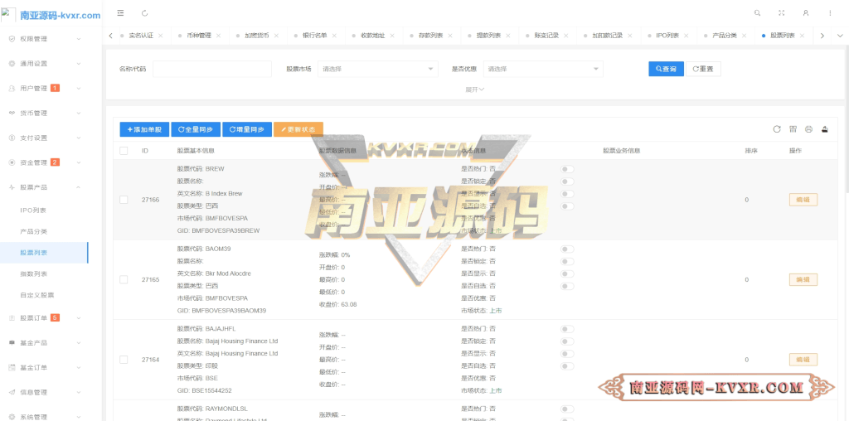Expand 支付设置 sidebar menu

(44, 138)
